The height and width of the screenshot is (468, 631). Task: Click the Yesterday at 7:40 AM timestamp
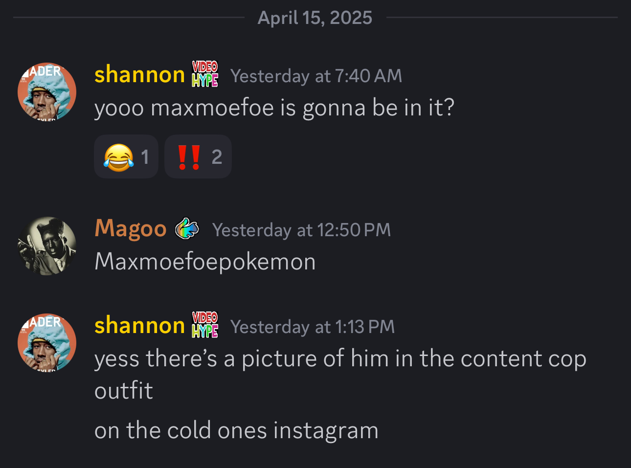coord(316,76)
